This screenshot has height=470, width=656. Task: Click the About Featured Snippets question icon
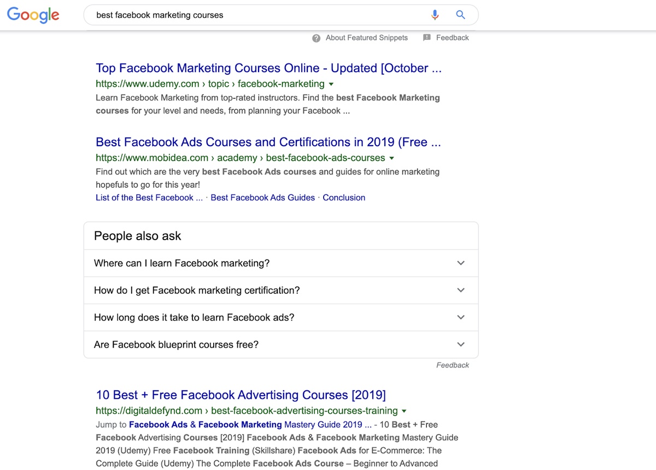[x=316, y=38]
